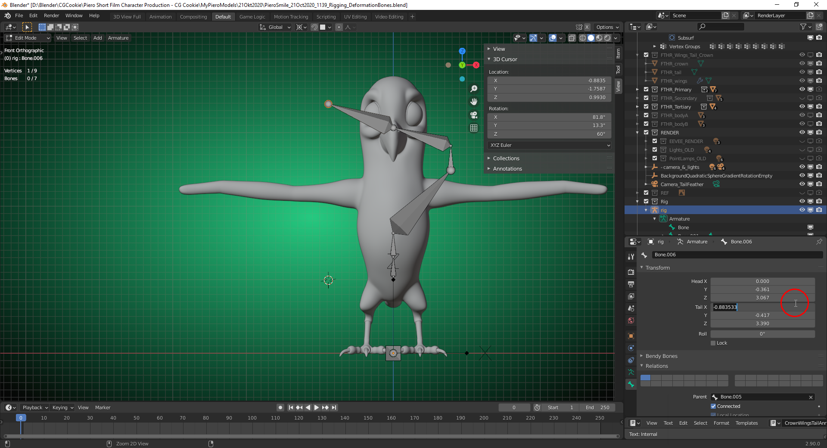Click the first bone layer swatch in Relations
Viewport: 827px width, 448px height.
tap(645, 378)
